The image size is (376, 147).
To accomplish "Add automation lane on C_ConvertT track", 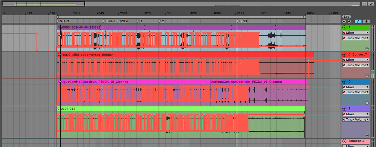I will [x=367, y=75].
